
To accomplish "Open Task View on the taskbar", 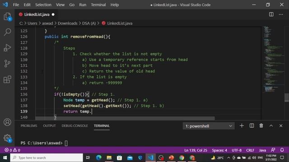I will (88, 157).
